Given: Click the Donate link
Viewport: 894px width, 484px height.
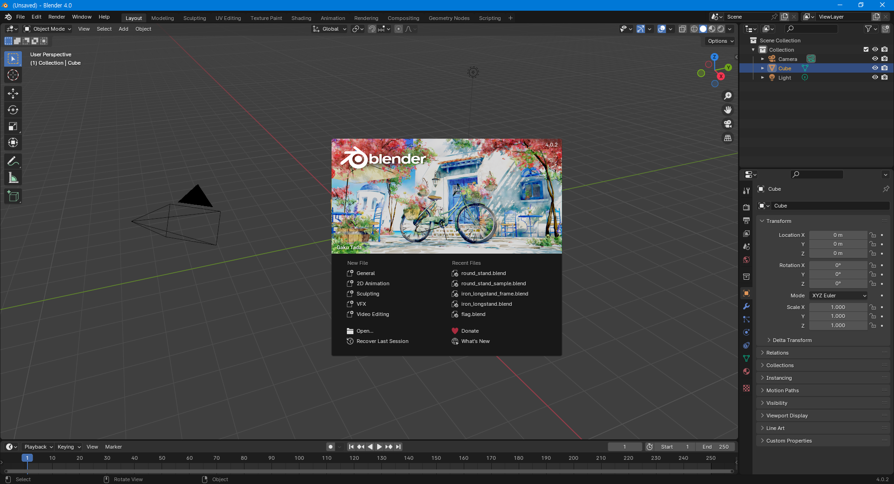Looking at the screenshot, I should (x=470, y=331).
